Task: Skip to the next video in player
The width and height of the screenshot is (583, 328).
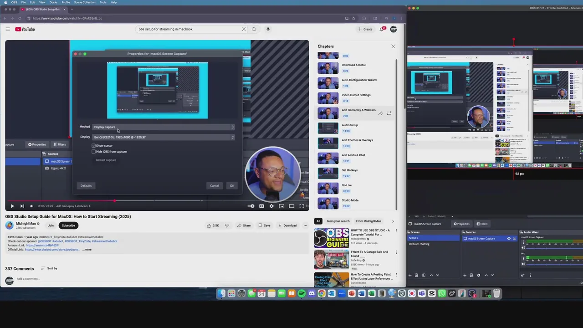Action: (22, 206)
